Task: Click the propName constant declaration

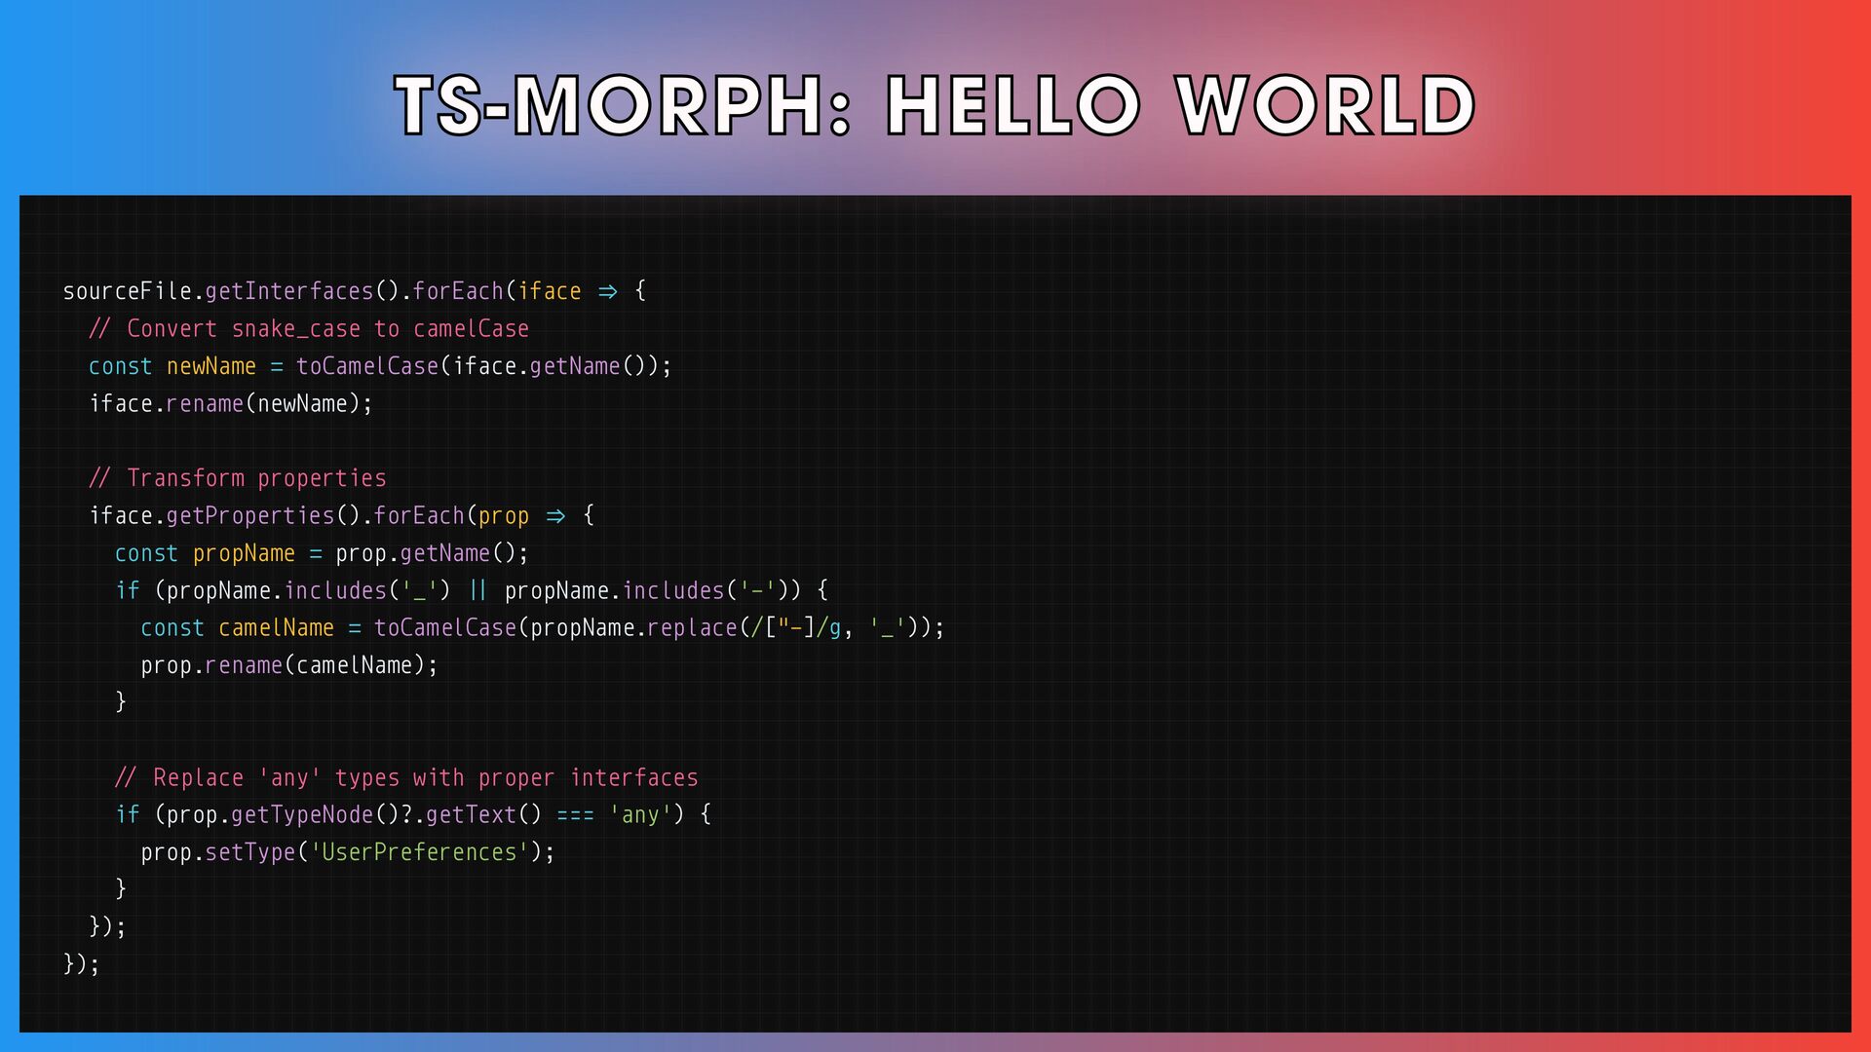Action: [244, 553]
